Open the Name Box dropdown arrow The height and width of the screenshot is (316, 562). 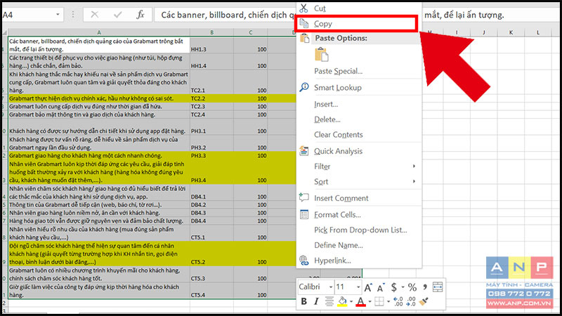[58, 15]
